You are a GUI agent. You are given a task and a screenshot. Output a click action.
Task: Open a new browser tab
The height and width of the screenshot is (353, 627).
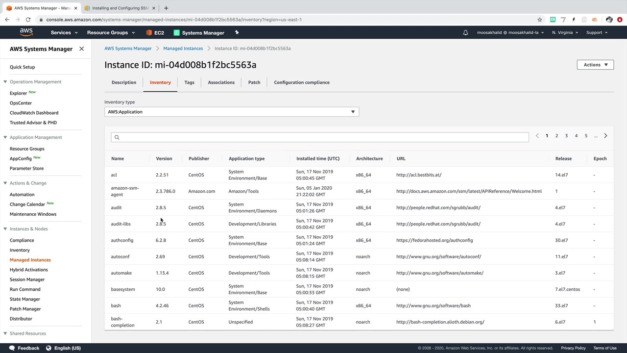166,8
